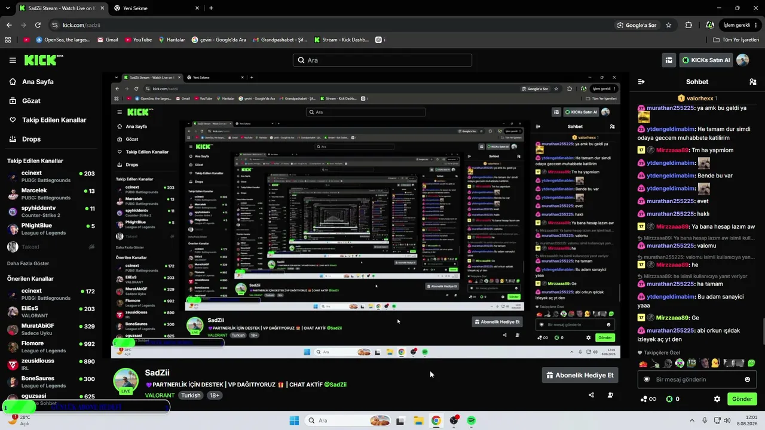Reload the kick.com page

click(38, 25)
